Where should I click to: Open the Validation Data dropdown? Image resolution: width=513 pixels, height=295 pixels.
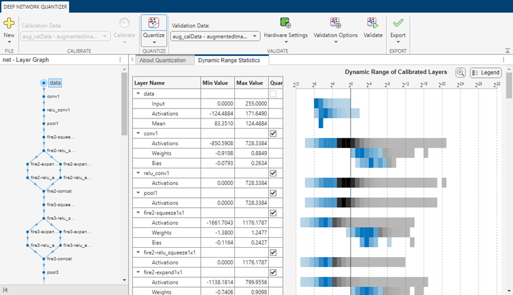tap(254, 36)
